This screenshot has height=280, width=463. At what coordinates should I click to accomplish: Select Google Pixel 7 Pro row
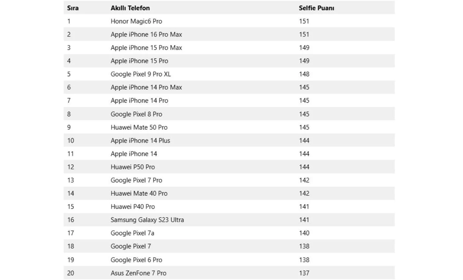click(x=229, y=180)
